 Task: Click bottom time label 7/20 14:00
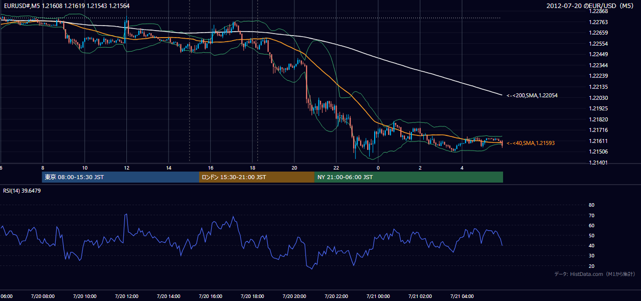pyautogui.click(x=169, y=296)
